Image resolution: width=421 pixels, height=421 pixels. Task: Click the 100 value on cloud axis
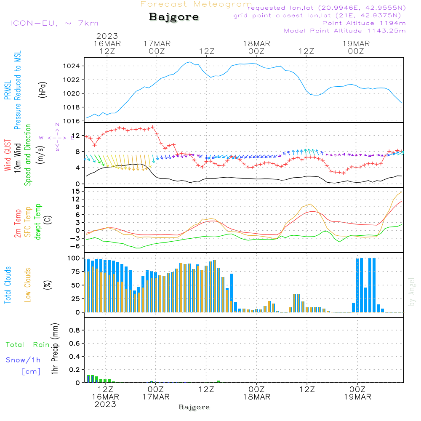pyautogui.click(x=74, y=258)
